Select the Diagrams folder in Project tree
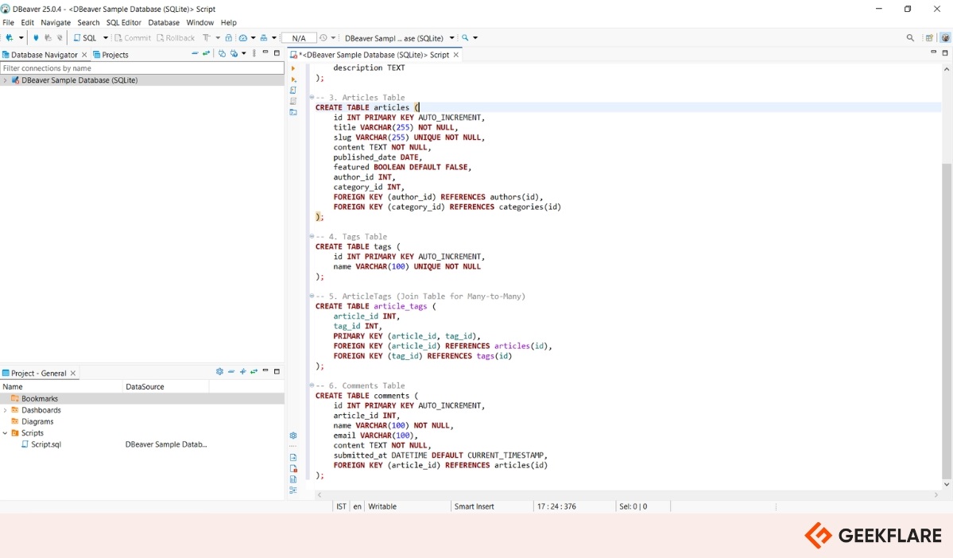This screenshot has width=953, height=558. pos(37,422)
